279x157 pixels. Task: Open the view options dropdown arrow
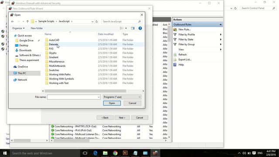[126, 28]
